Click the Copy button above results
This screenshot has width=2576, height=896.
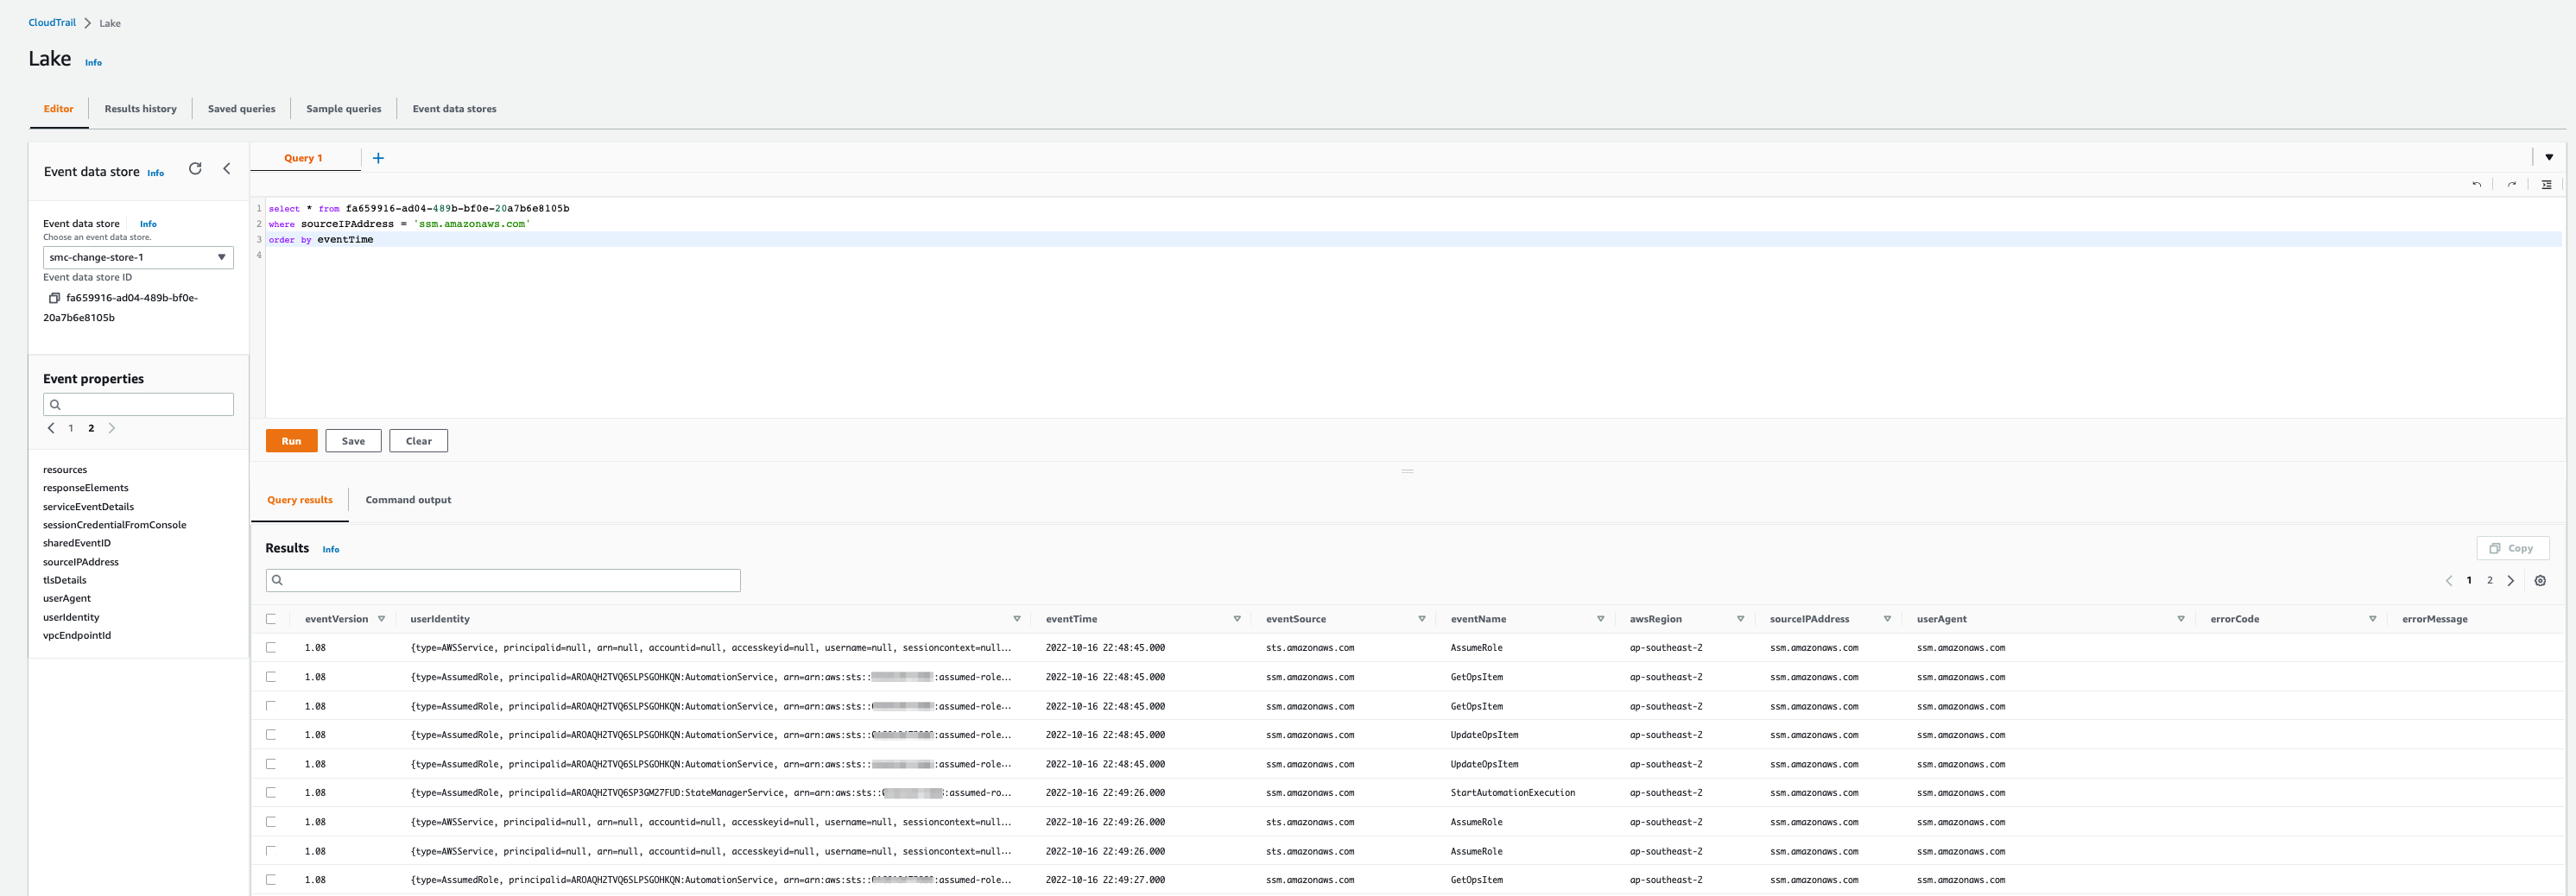(x=2513, y=548)
